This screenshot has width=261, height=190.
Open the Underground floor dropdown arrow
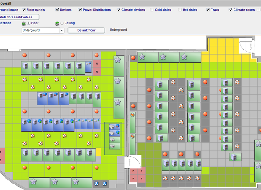pyautogui.click(x=62, y=30)
